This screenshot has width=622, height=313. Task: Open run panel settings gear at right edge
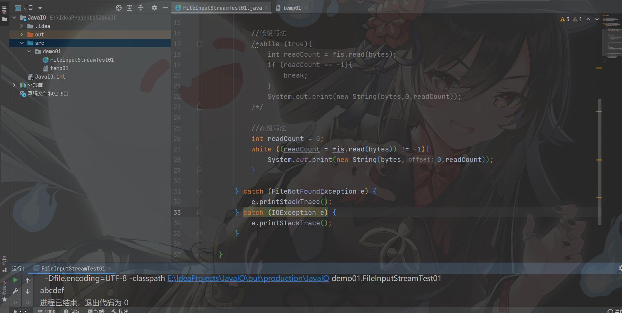click(x=620, y=268)
